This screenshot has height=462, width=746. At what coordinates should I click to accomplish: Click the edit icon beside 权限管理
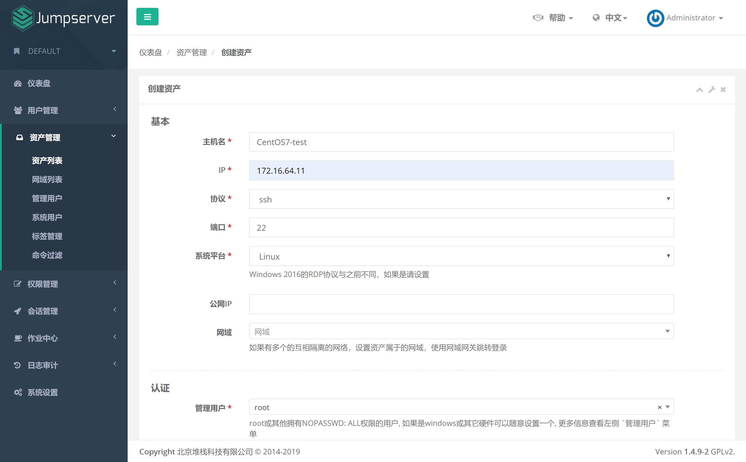18,284
